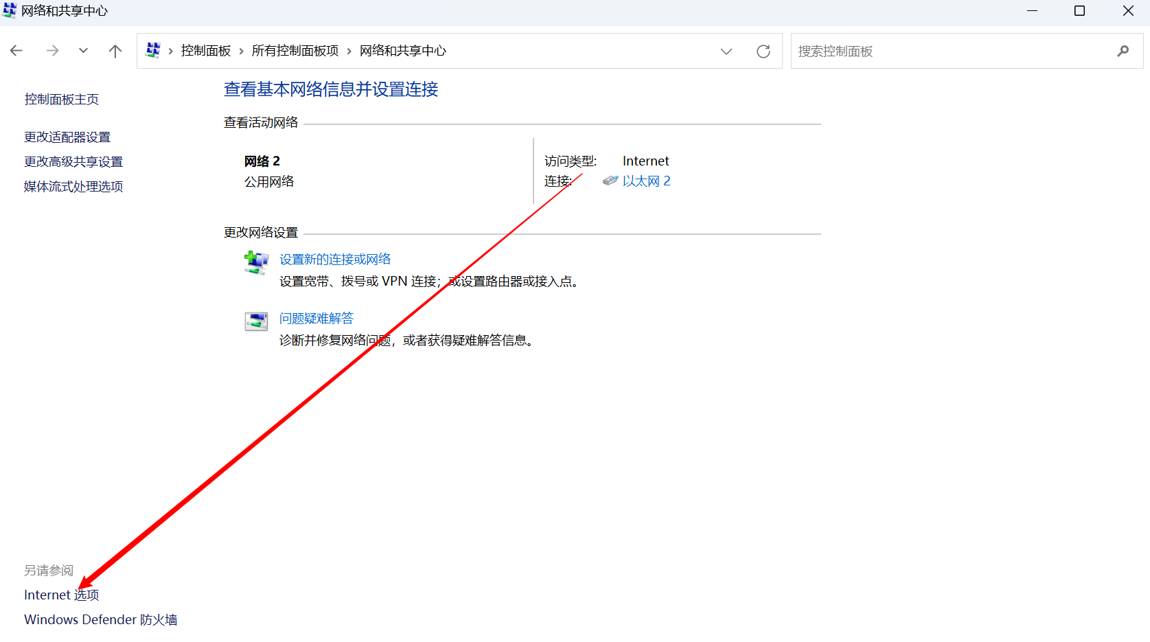Expand the breadcrumb chevron after 控制面板

[x=241, y=50]
